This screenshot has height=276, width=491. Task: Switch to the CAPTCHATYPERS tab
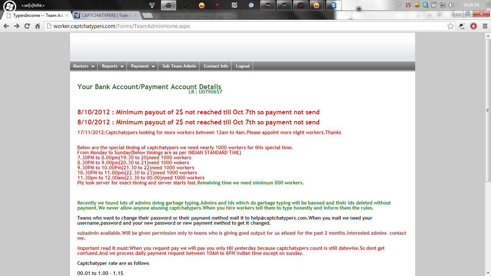click(106, 15)
